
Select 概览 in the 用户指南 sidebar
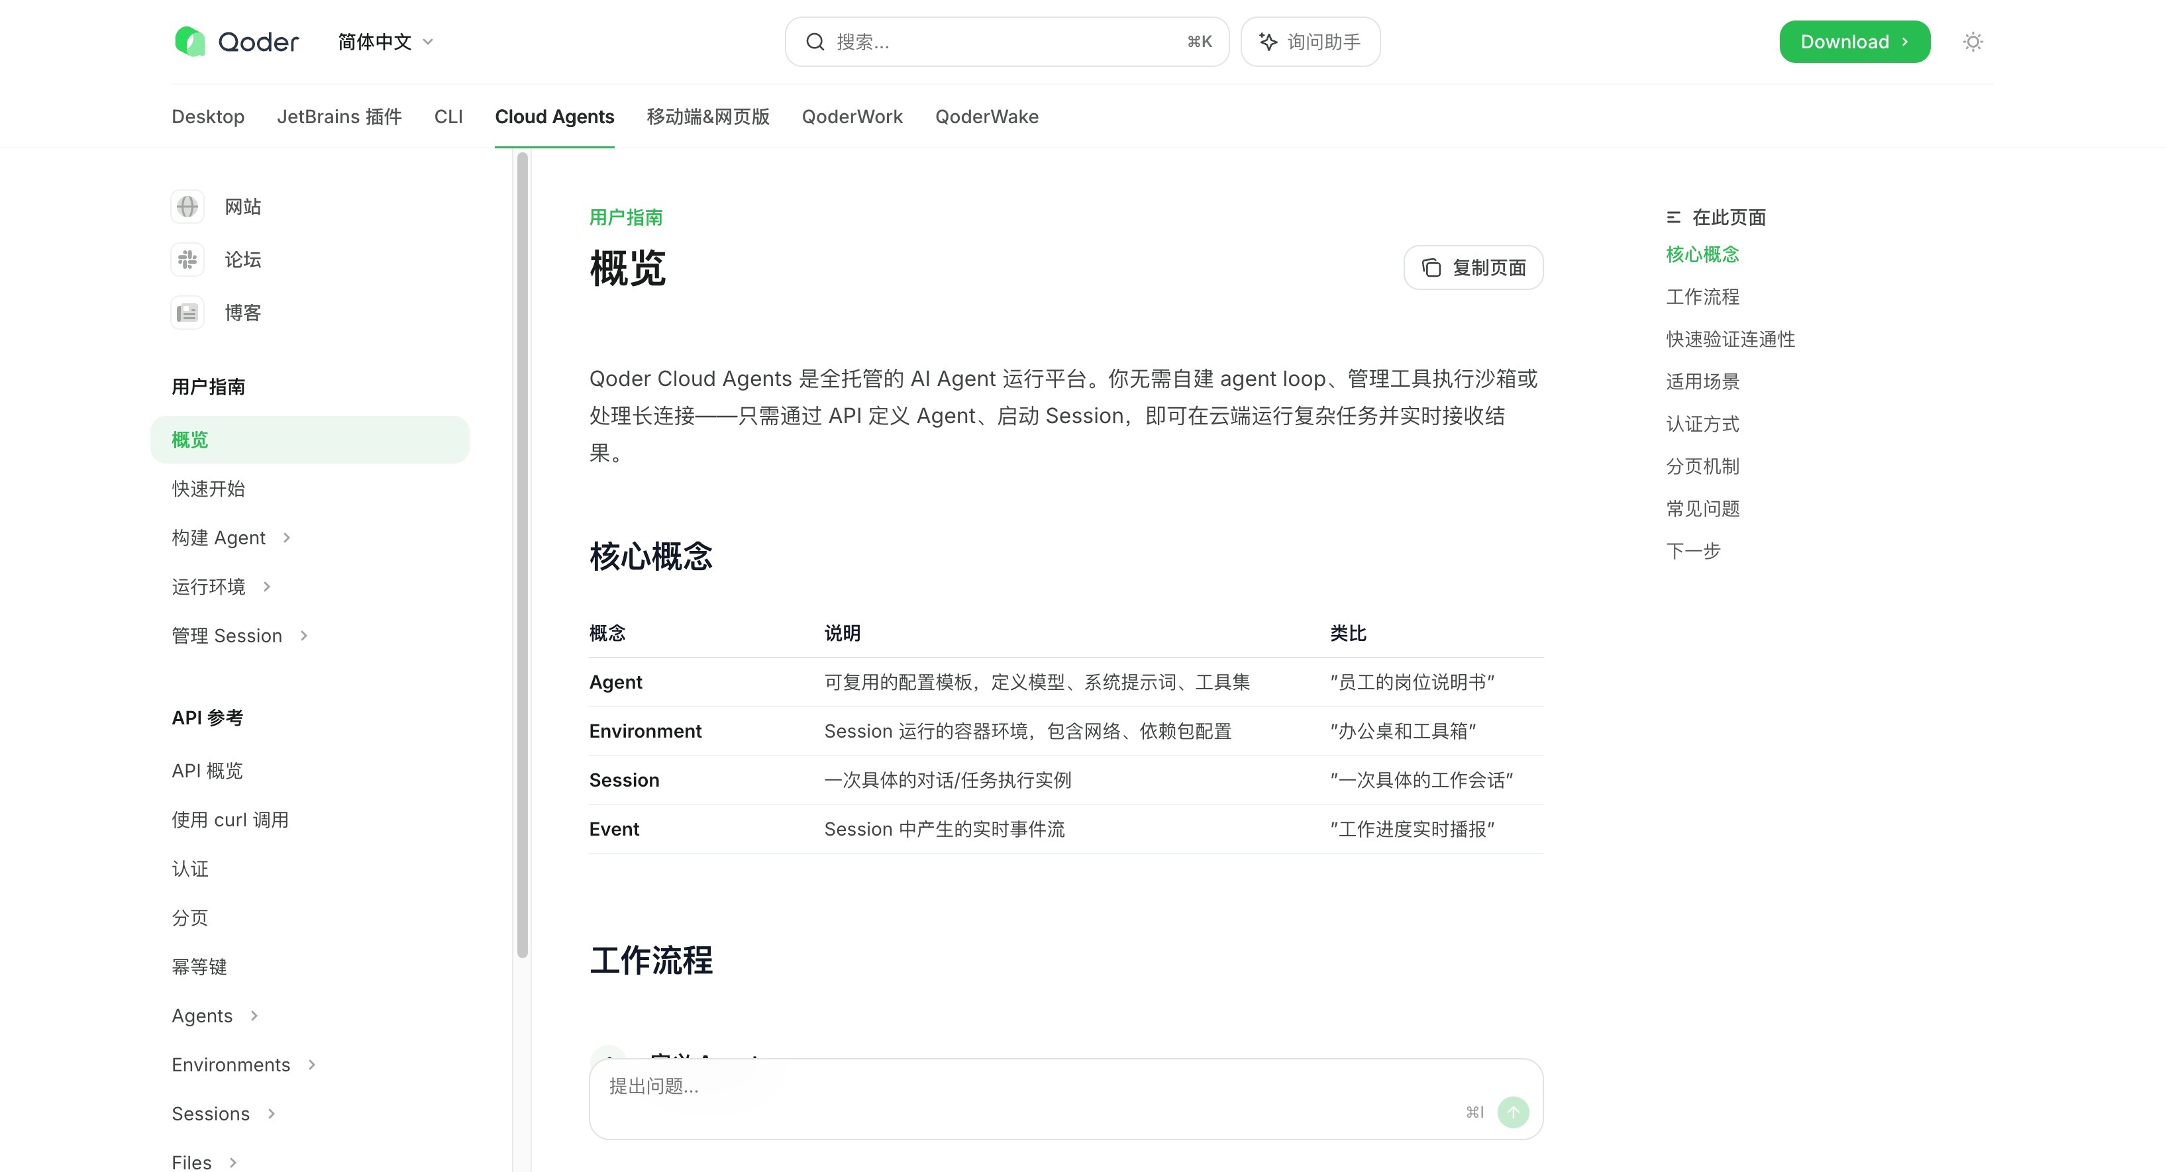click(x=309, y=440)
